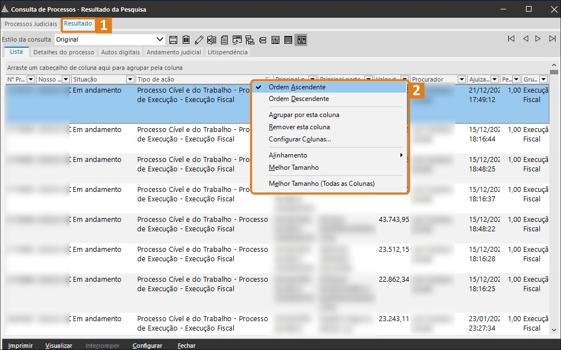Click the tree hierarchy grouping icon
The height and width of the screenshot is (350, 561).
click(250, 39)
